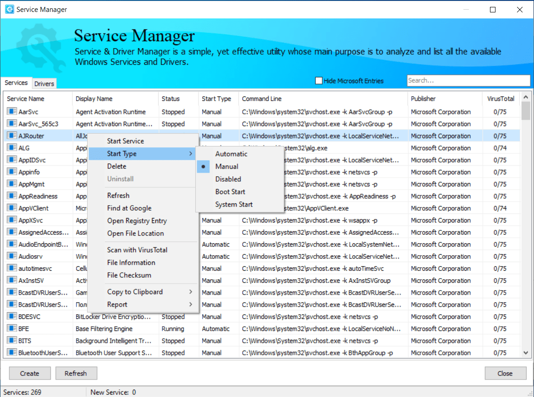This screenshot has width=534, height=397.
Task: Switch to the Services tab
Action: [x=16, y=83]
